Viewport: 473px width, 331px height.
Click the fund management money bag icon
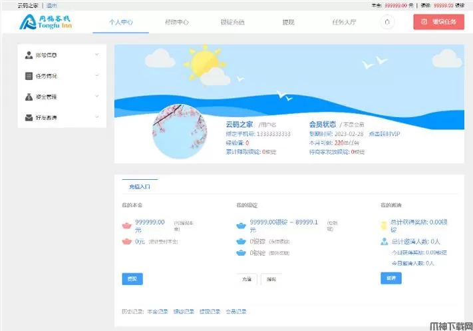(x=29, y=97)
